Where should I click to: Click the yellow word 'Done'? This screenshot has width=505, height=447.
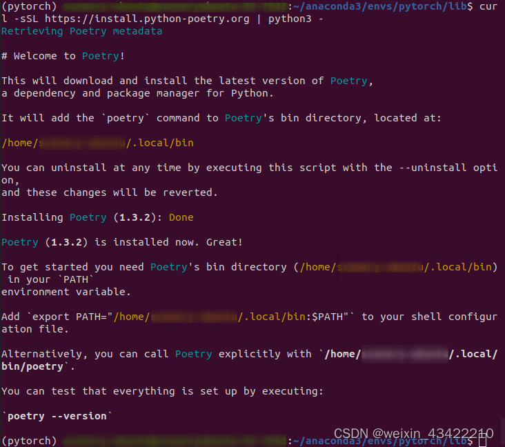tap(181, 218)
